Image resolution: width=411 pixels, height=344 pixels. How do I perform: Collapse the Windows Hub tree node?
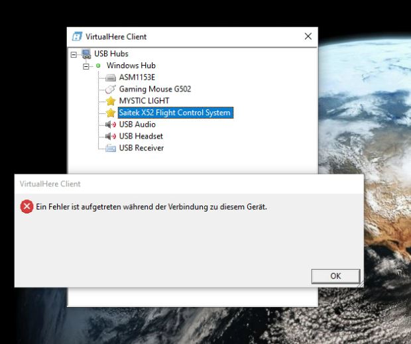pos(86,66)
